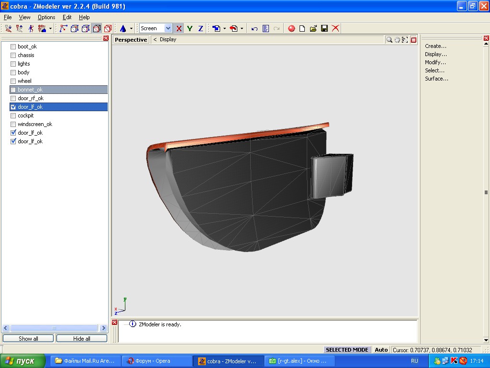Open the Screen coordinate system dropdown
This screenshot has height=368, width=490.
coord(168,29)
